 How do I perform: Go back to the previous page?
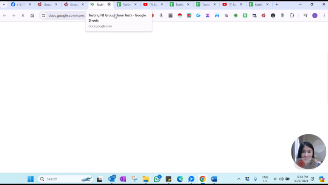[4, 15]
